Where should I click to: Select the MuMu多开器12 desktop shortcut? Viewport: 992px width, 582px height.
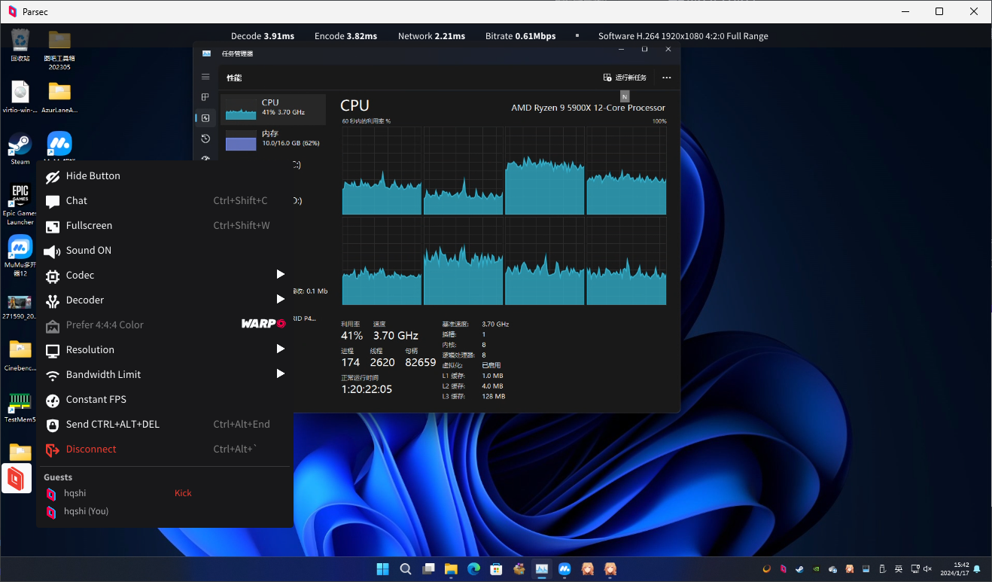[x=20, y=256]
